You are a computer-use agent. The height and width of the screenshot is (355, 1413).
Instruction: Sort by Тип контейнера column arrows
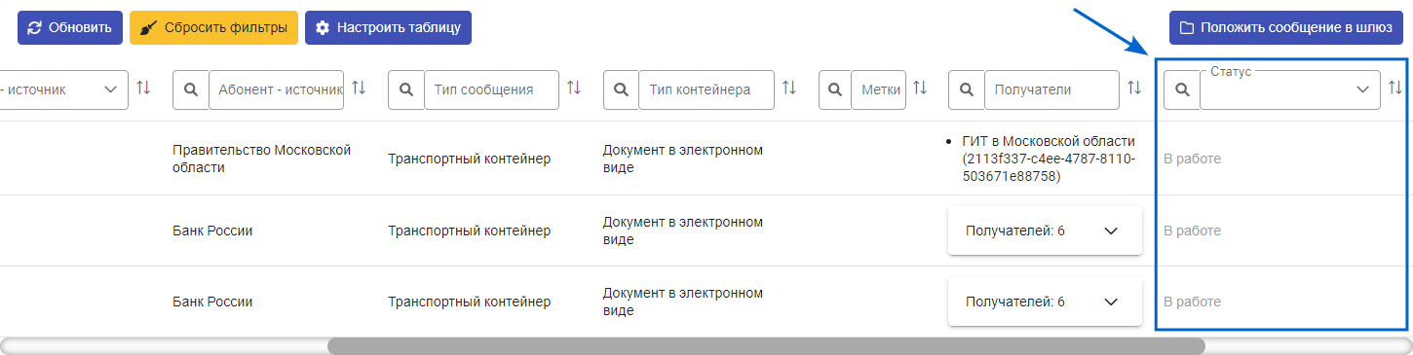click(x=789, y=89)
